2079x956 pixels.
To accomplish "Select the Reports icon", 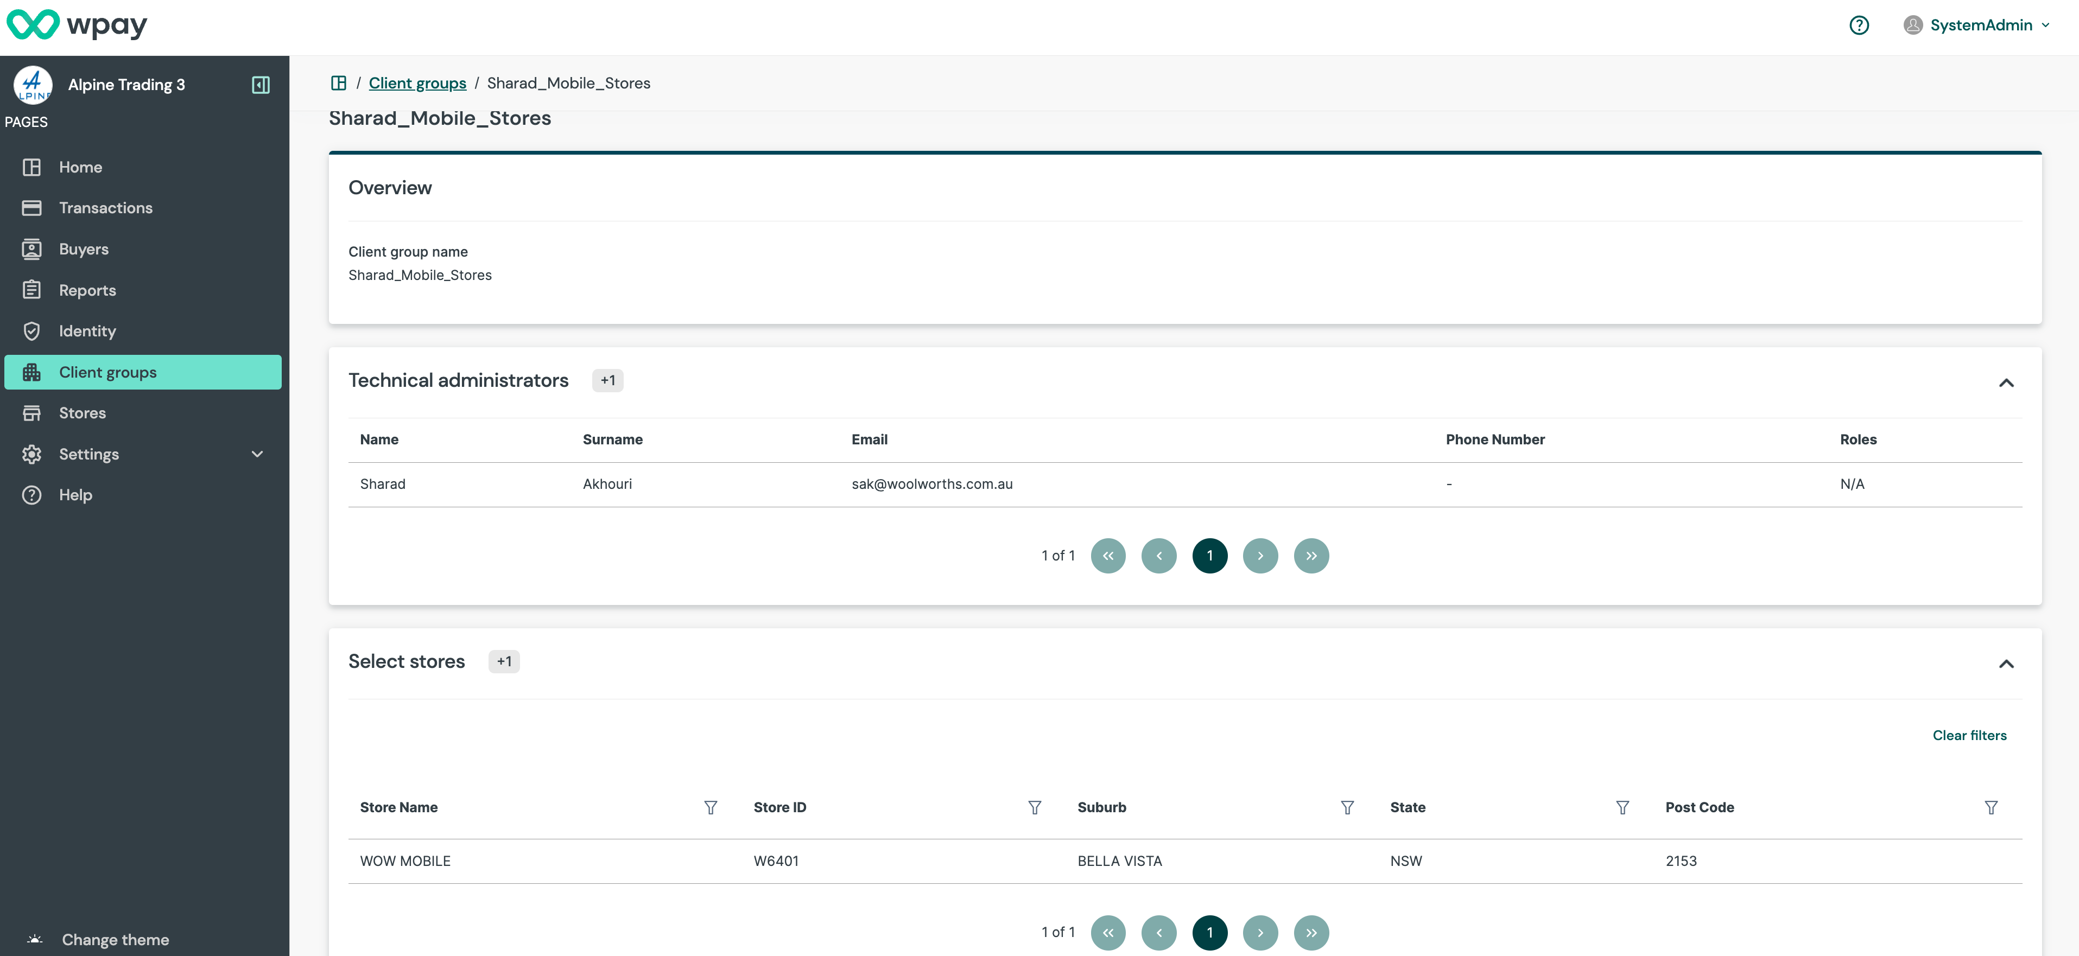I will (31, 290).
